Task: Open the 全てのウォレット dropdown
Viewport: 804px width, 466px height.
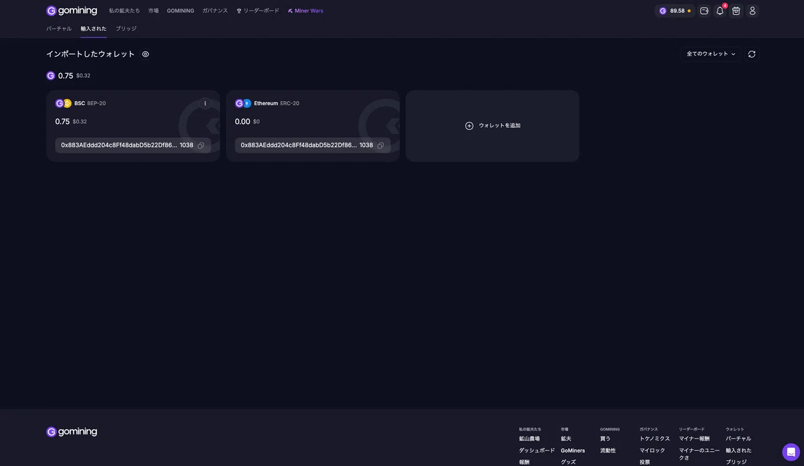Action: tap(711, 54)
